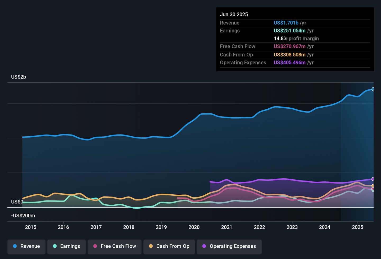Toggle Operating Expenses legend button
Viewport: 381px width, 259px height.
(x=229, y=247)
